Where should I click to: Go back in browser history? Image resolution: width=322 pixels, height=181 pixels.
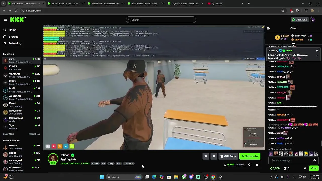[4, 11]
